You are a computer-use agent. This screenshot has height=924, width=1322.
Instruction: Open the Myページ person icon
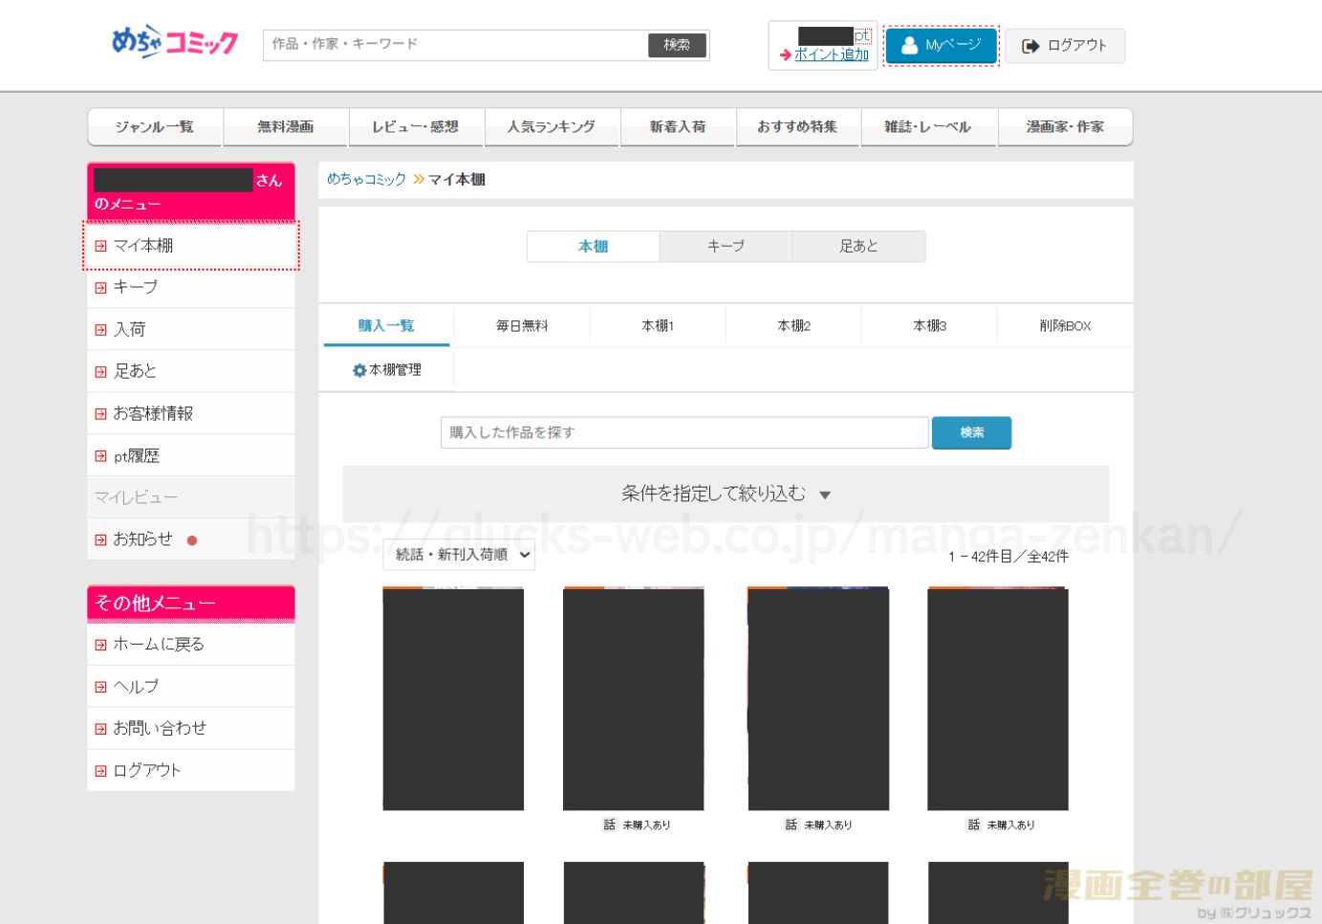point(909,43)
